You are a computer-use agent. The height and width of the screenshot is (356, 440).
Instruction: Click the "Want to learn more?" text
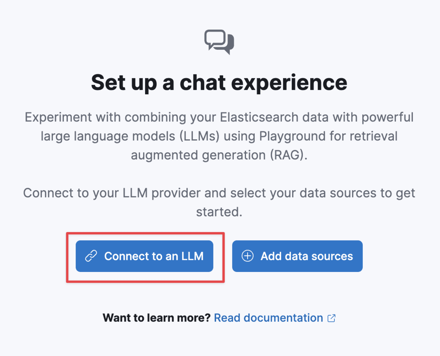point(156,318)
